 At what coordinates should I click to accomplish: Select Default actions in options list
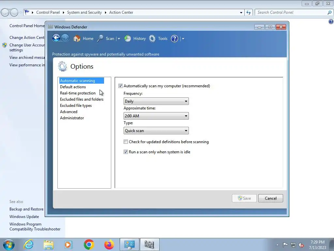tap(73, 87)
